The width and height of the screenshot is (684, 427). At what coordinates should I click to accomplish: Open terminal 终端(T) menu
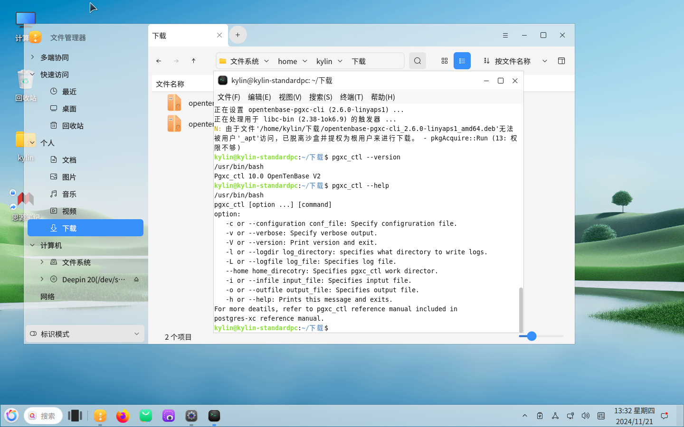pyautogui.click(x=351, y=97)
